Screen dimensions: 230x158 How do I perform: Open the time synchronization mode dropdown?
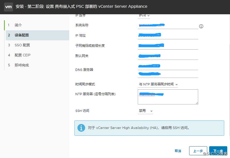point(158,84)
